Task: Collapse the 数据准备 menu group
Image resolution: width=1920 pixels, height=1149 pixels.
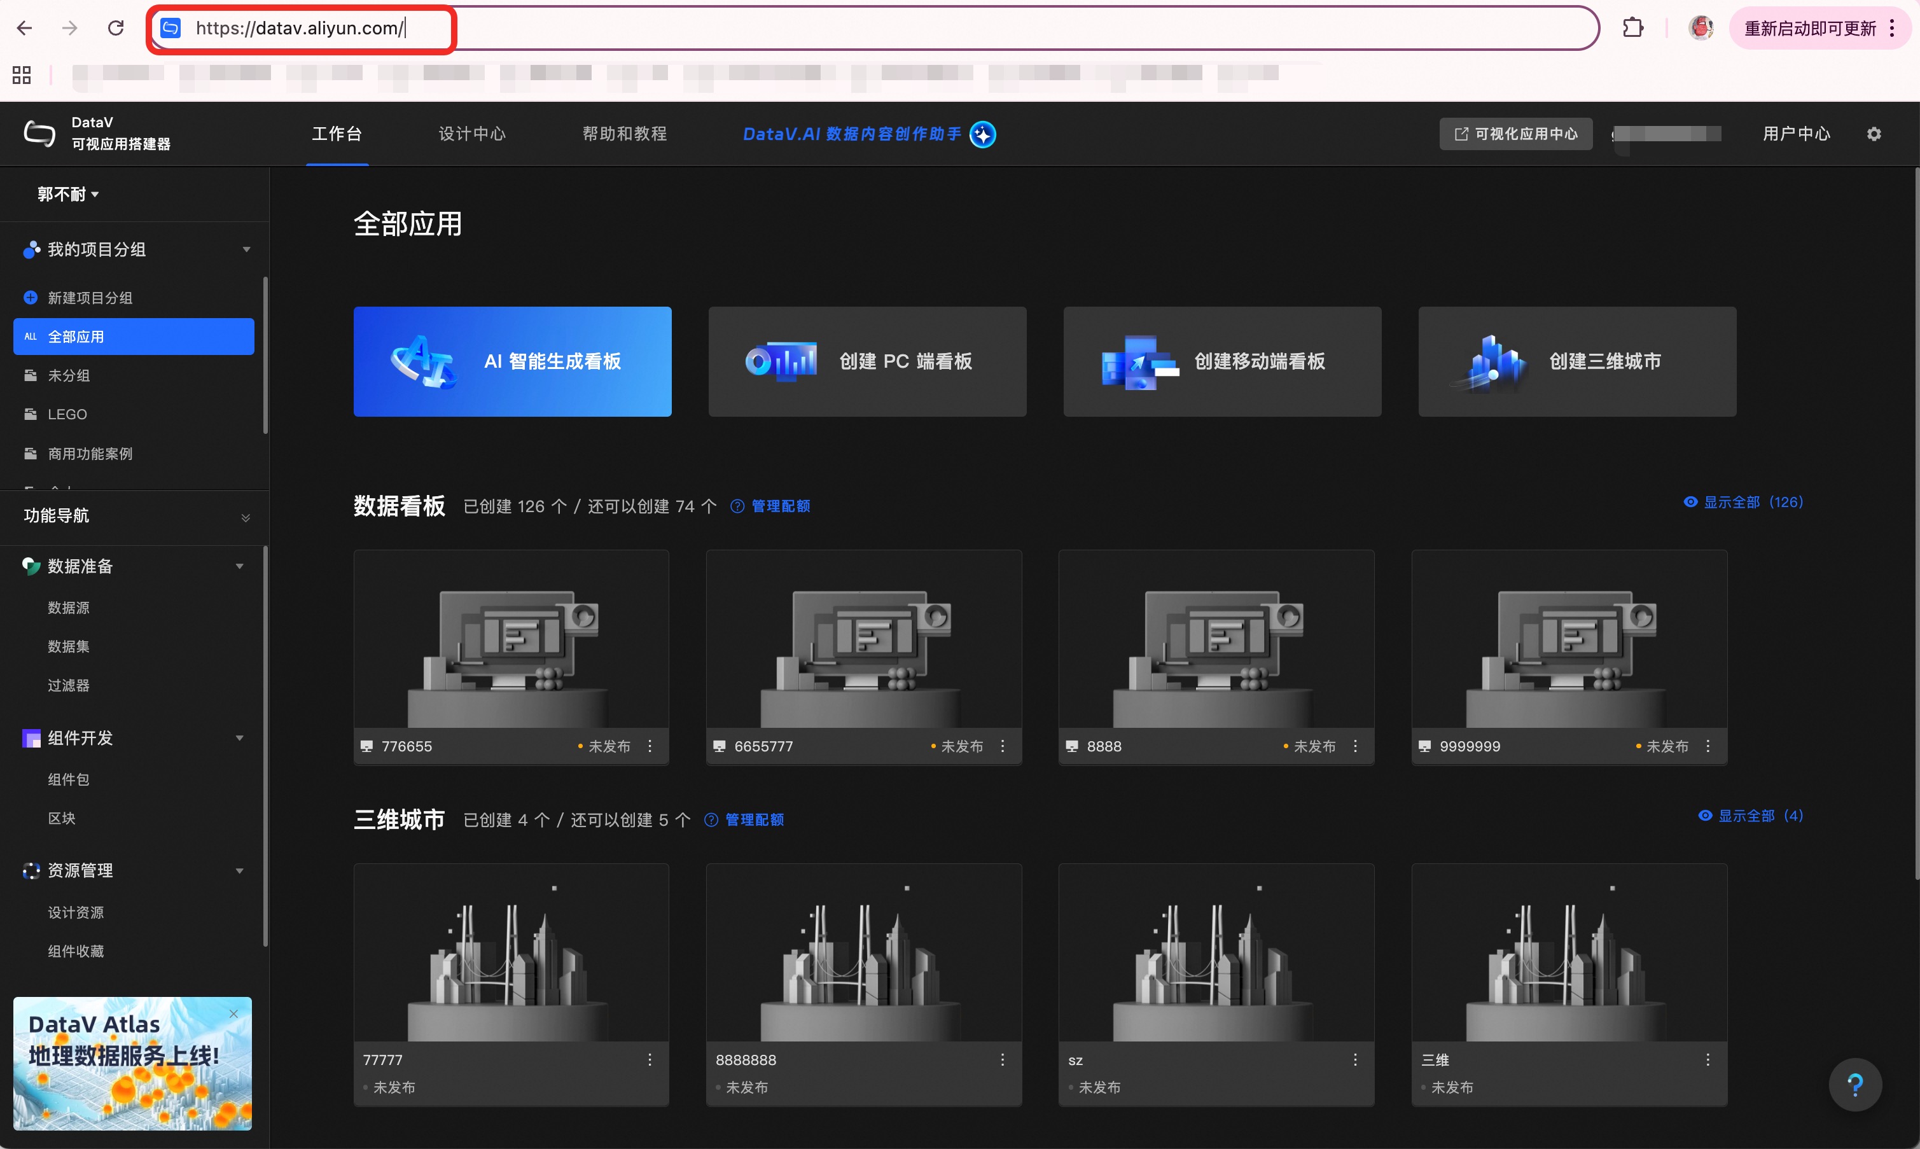Action: [x=239, y=566]
